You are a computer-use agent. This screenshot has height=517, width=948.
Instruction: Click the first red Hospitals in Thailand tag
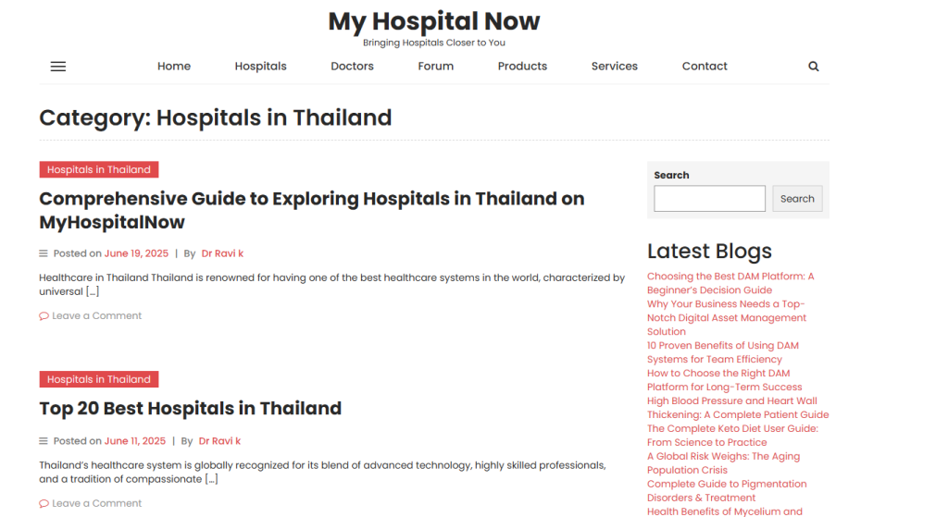[x=99, y=170]
